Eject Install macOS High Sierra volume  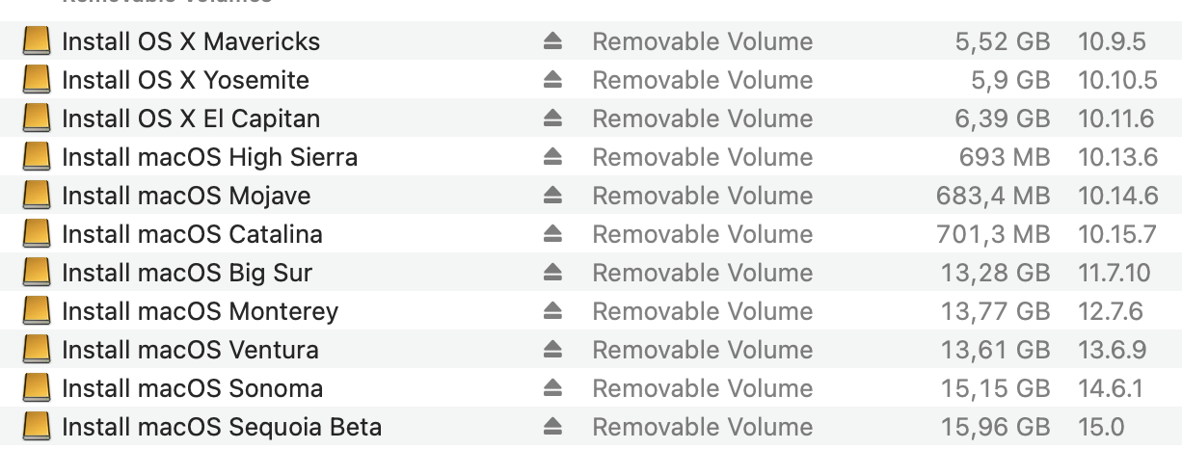551,157
